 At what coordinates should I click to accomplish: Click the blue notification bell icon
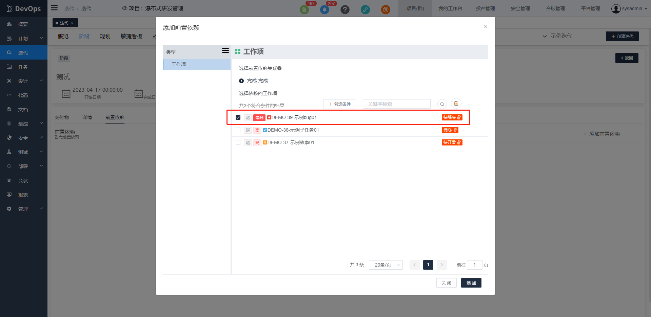click(324, 9)
